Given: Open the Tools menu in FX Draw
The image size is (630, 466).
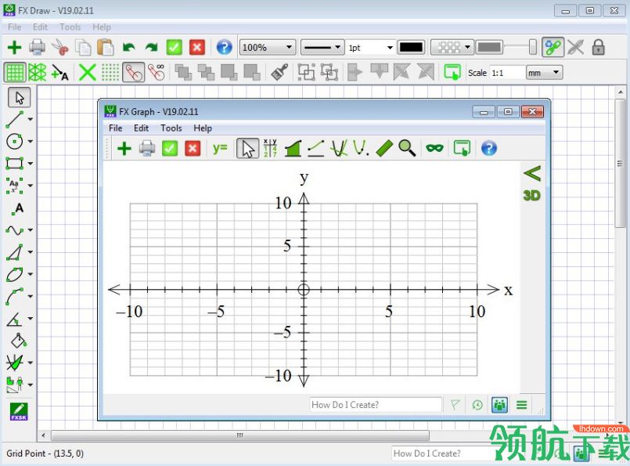Looking at the screenshot, I should click(x=70, y=27).
